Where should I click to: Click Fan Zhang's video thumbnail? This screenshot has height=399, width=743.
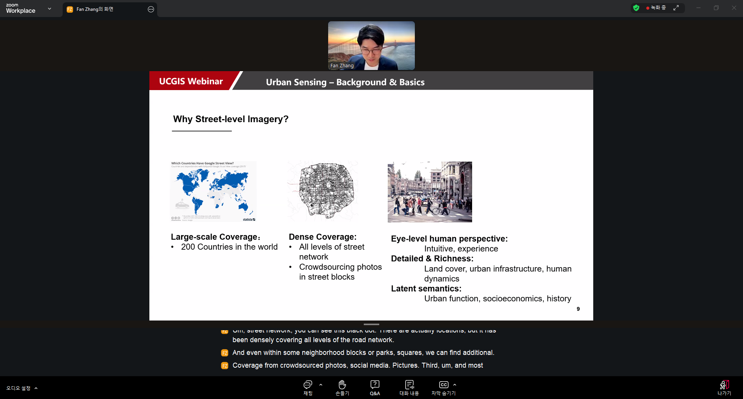pyautogui.click(x=371, y=46)
